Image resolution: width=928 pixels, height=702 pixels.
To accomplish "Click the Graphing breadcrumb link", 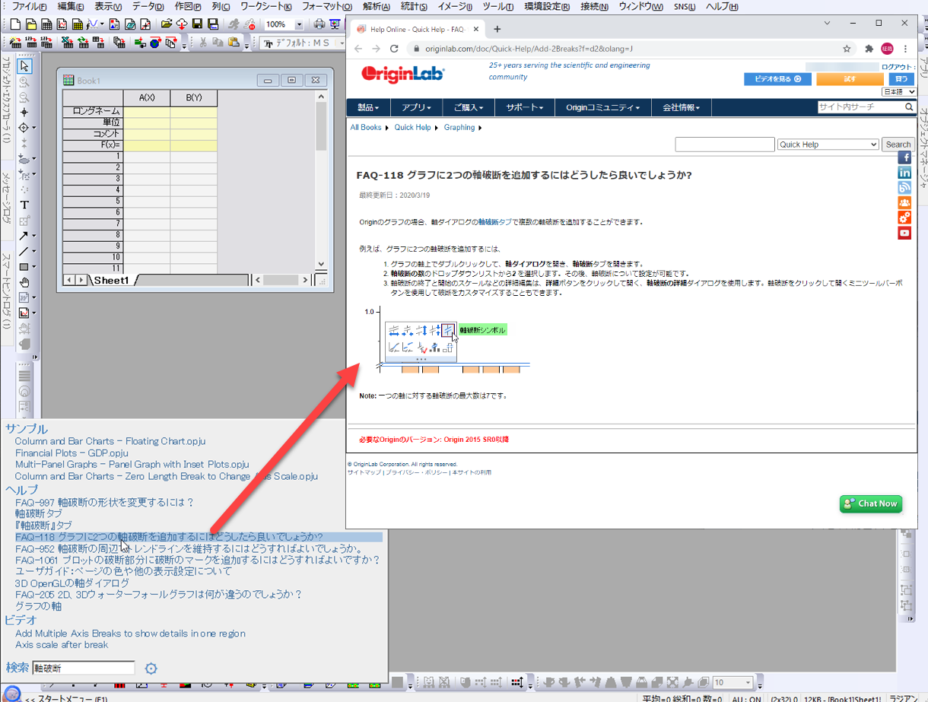I will pos(459,128).
